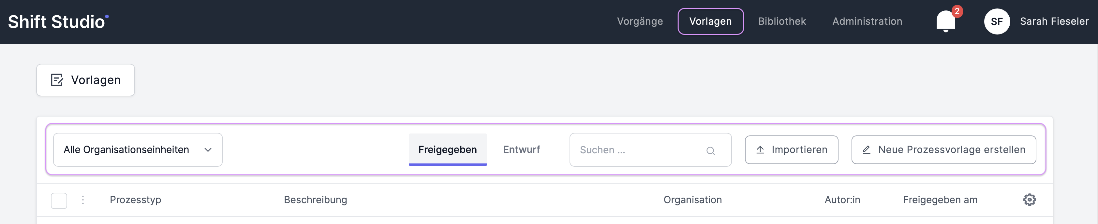1098x224 pixels.
Task: Toggle the select-all checkbox in table header
Action: coord(59,201)
